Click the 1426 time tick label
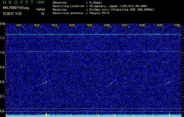This screenshot has width=184, height=117. [107, 25]
